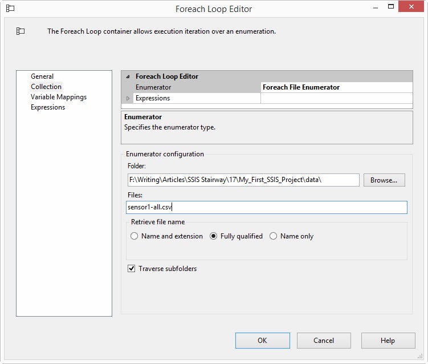Click the Files text field with sensor1-all.csv
The height and width of the screenshot is (364, 428).
[267, 208]
